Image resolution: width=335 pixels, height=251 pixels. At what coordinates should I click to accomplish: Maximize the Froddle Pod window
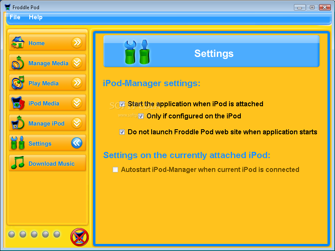tap(312, 8)
